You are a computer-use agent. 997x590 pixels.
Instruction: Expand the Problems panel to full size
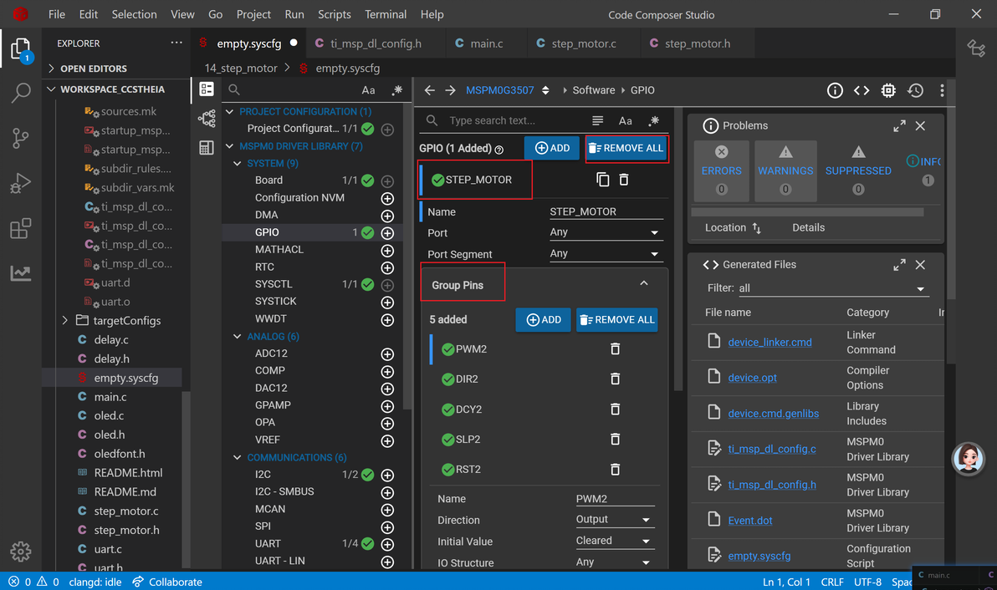click(899, 125)
